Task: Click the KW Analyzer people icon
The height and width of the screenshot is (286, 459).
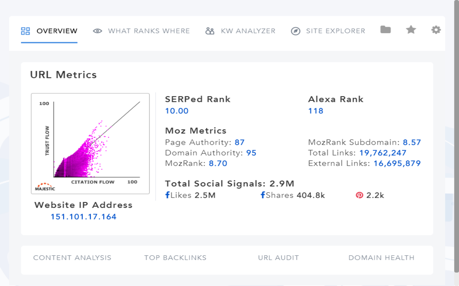Action: tap(210, 31)
